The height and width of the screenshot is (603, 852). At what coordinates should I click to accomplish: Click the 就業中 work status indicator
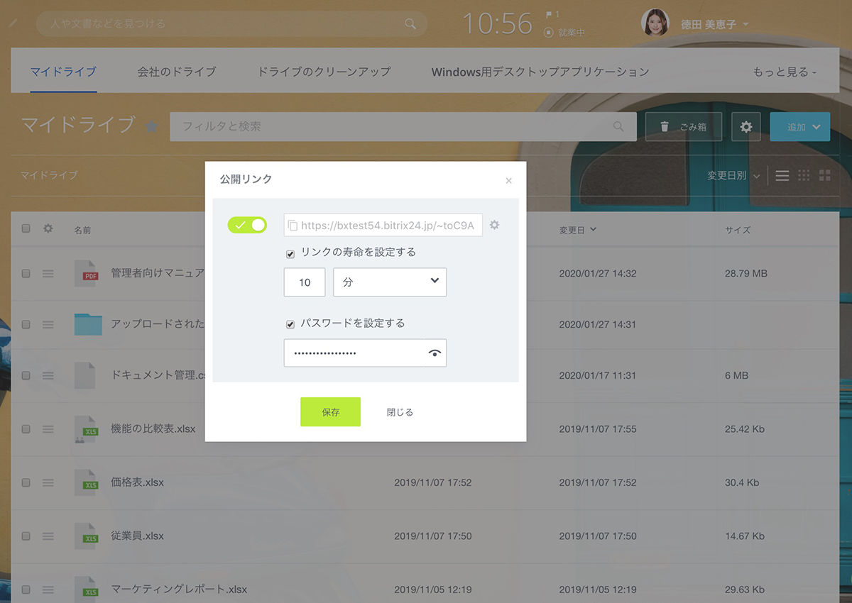pyautogui.click(x=564, y=32)
